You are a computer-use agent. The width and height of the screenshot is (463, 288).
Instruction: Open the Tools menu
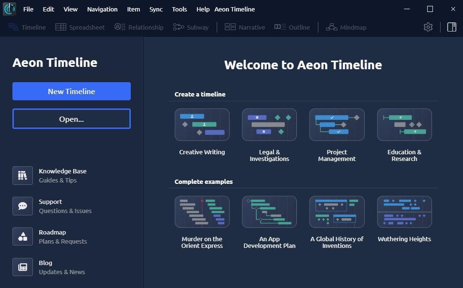point(179,9)
